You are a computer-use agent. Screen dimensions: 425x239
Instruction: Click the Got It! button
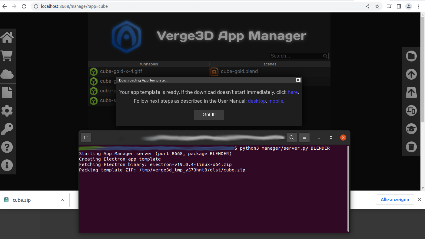209,115
